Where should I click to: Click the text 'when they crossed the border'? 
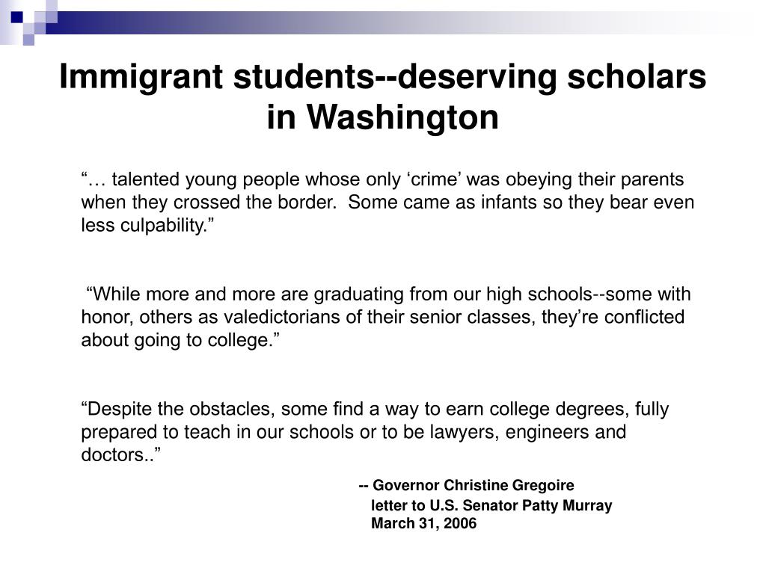[209, 203]
